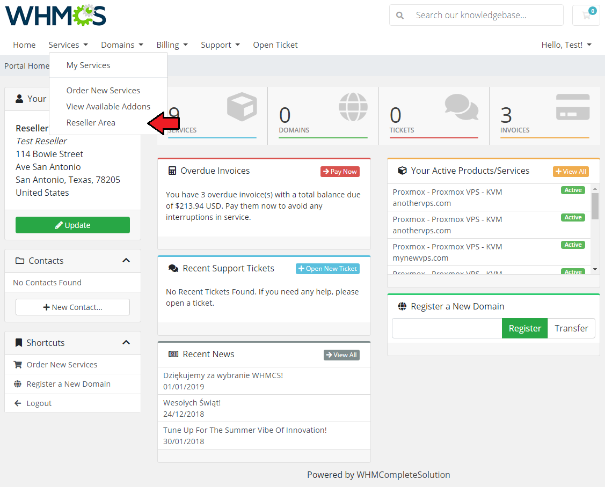
Task: Open the Support dropdown menu
Action: (x=220, y=45)
